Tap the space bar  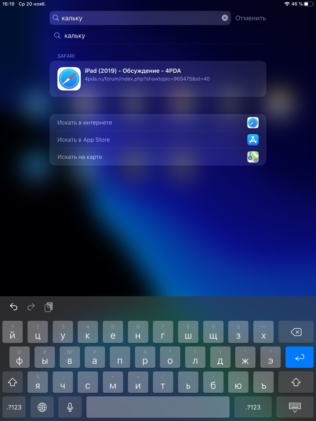tap(158, 407)
